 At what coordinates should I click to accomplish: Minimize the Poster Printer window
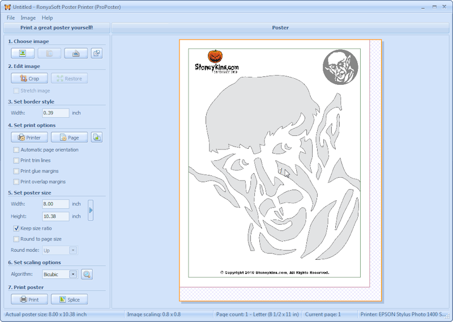tap(423, 7)
